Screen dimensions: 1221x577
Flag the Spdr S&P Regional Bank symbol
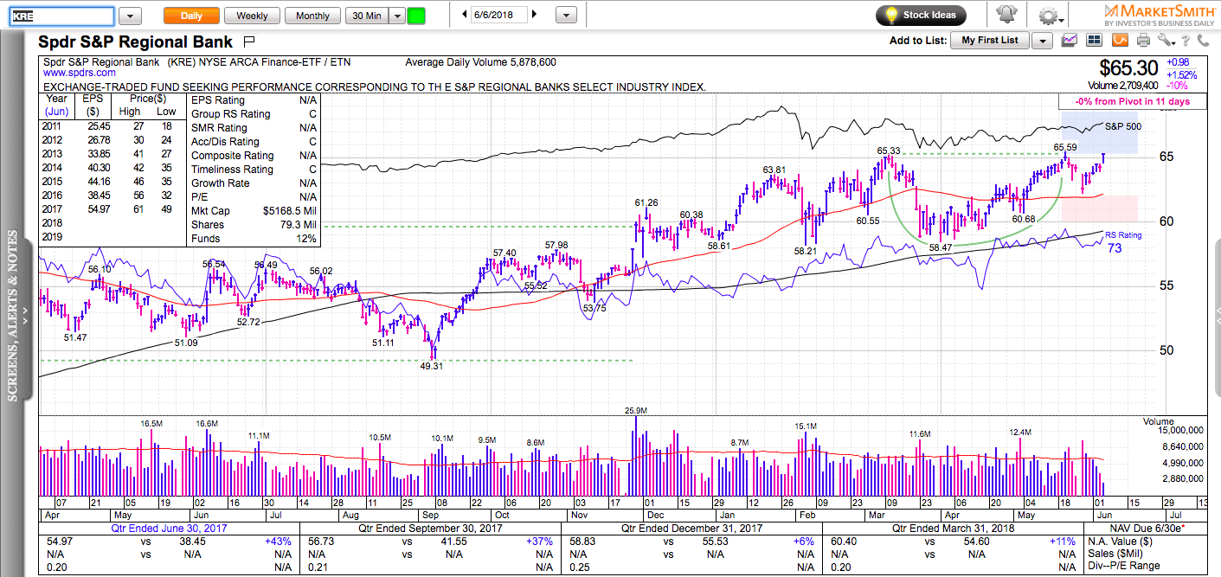tap(249, 41)
